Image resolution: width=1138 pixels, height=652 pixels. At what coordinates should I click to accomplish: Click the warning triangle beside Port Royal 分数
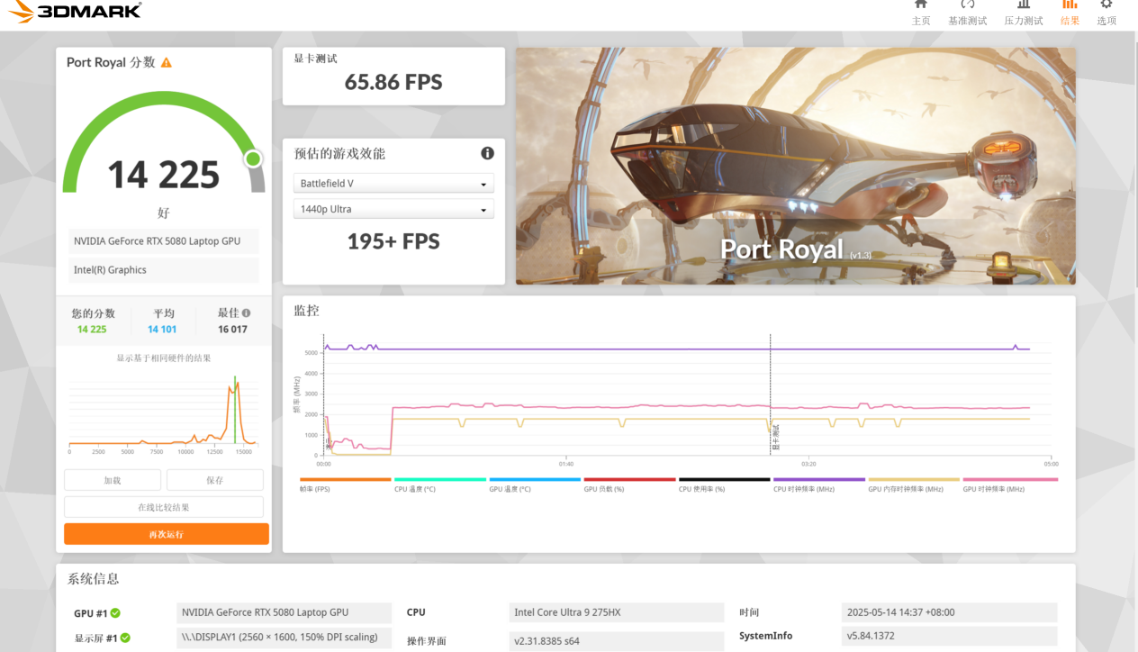pyautogui.click(x=167, y=63)
